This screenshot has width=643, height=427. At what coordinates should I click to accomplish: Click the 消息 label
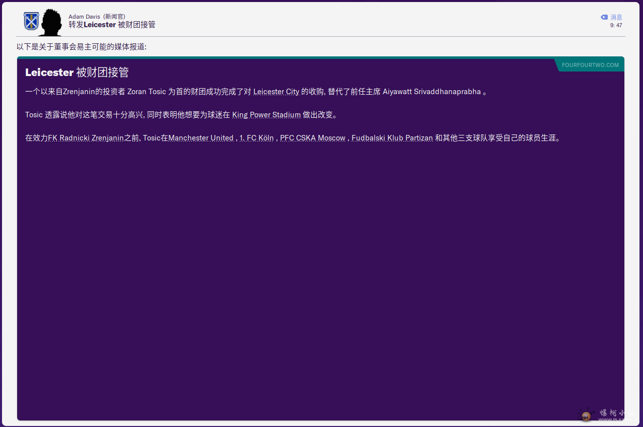[x=616, y=17]
